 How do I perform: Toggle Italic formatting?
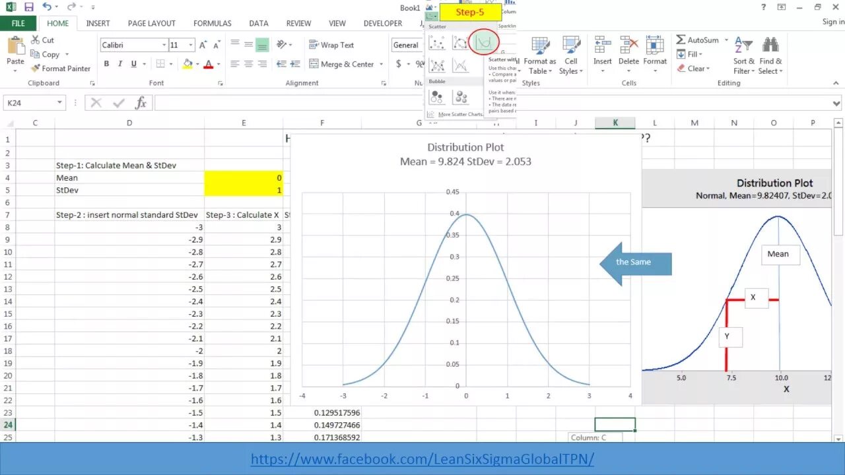point(120,64)
